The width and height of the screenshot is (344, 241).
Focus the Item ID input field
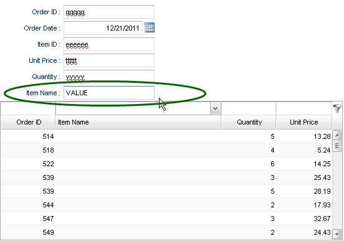click(109, 44)
